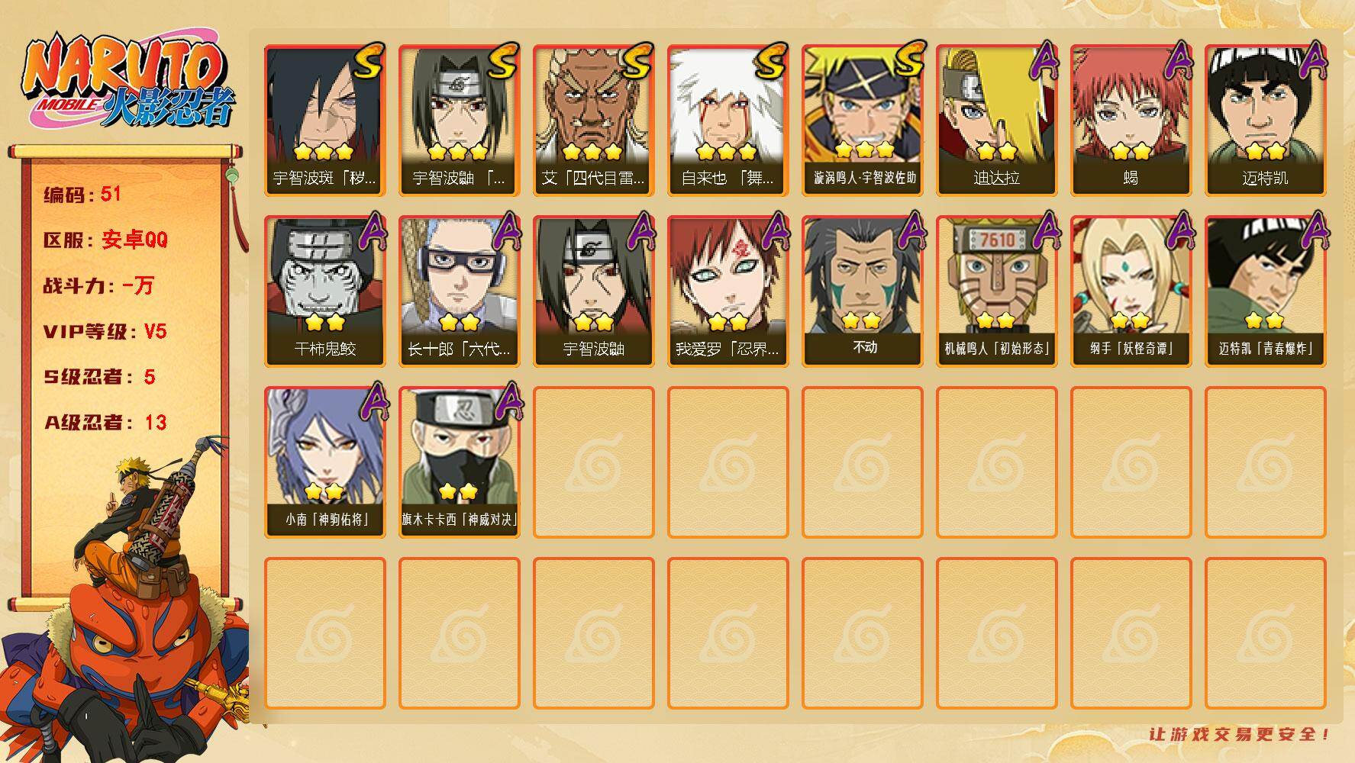Select the 迈特凯「青春爆炸」card

pyautogui.click(x=1266, y=291)
